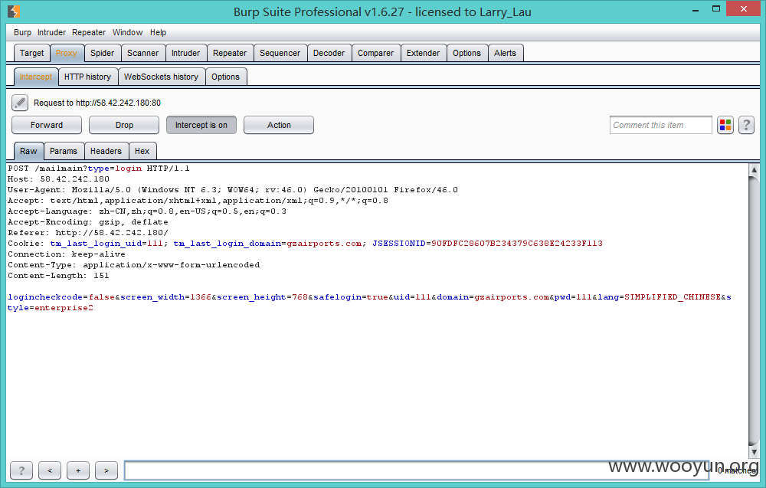
Task: Click the search help question mark button
Action: point(21,470)
